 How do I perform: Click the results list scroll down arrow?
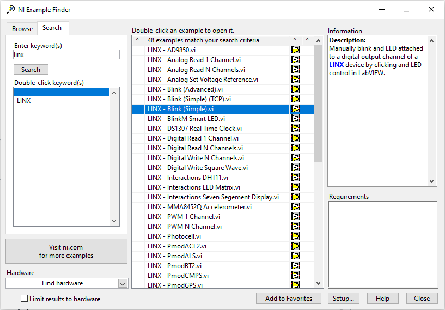click(319, 283)
